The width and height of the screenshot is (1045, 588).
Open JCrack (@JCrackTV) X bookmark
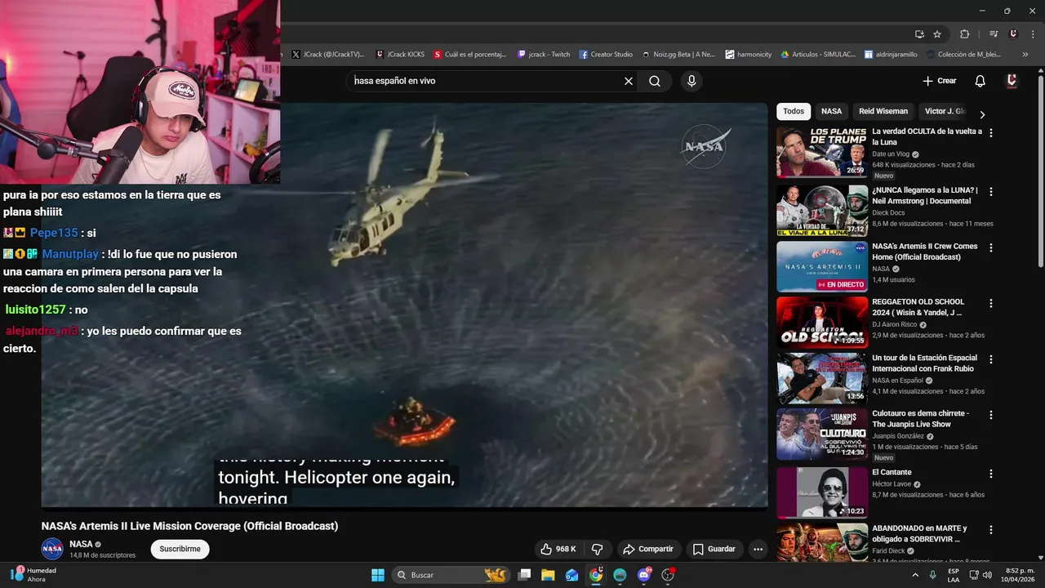coord(327,55)
